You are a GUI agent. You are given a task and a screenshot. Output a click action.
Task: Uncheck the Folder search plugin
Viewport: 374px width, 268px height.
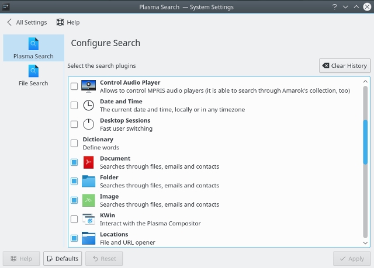coord(74,181)
